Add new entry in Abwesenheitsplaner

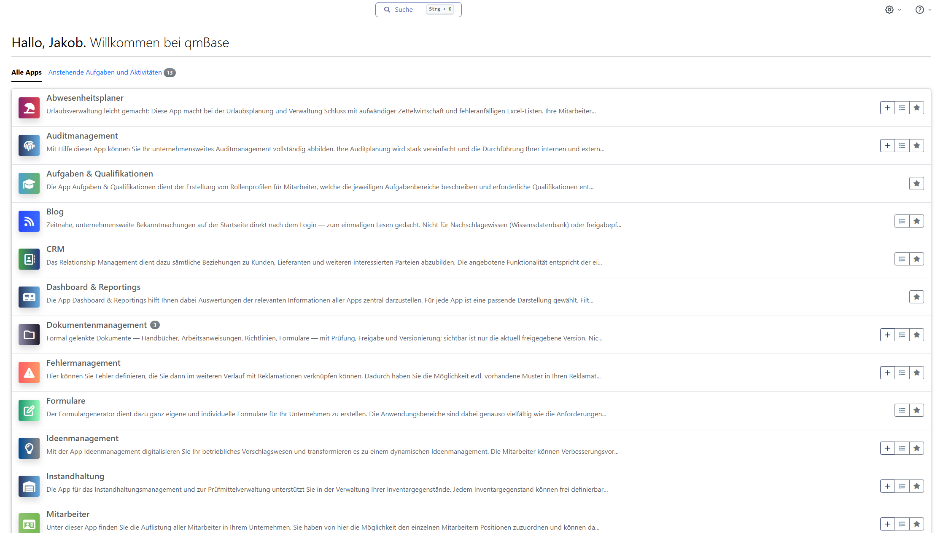coord(888,108)
